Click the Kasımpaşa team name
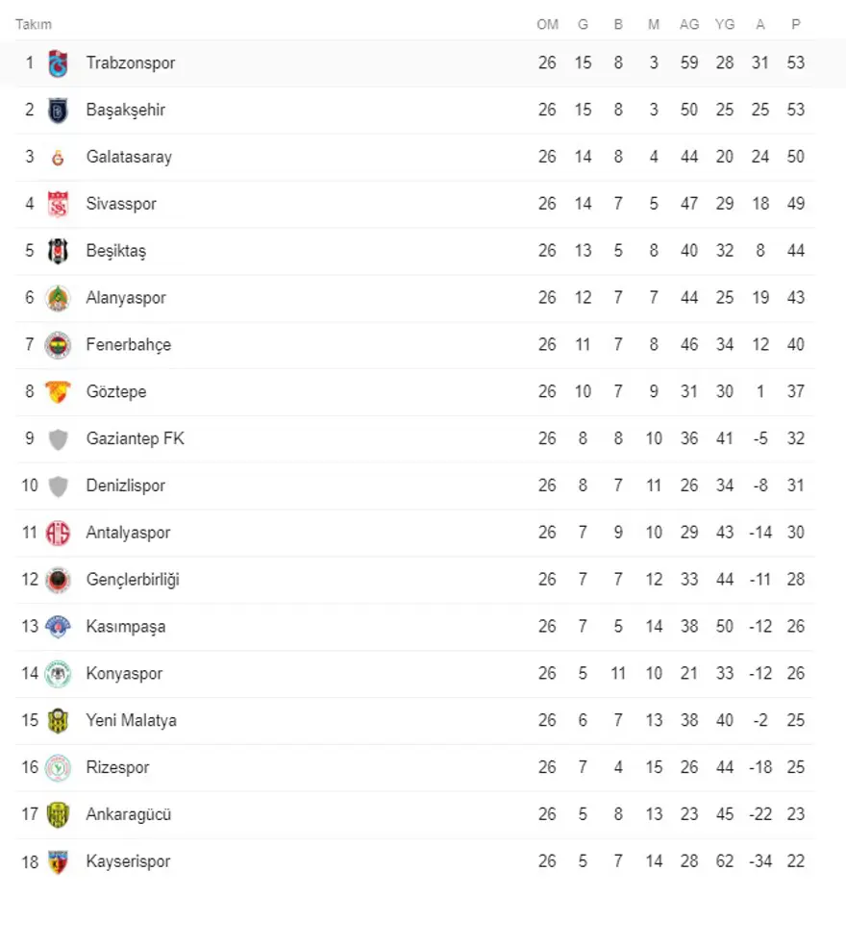This screenshot has width=846, height=946. click(125, 627)
